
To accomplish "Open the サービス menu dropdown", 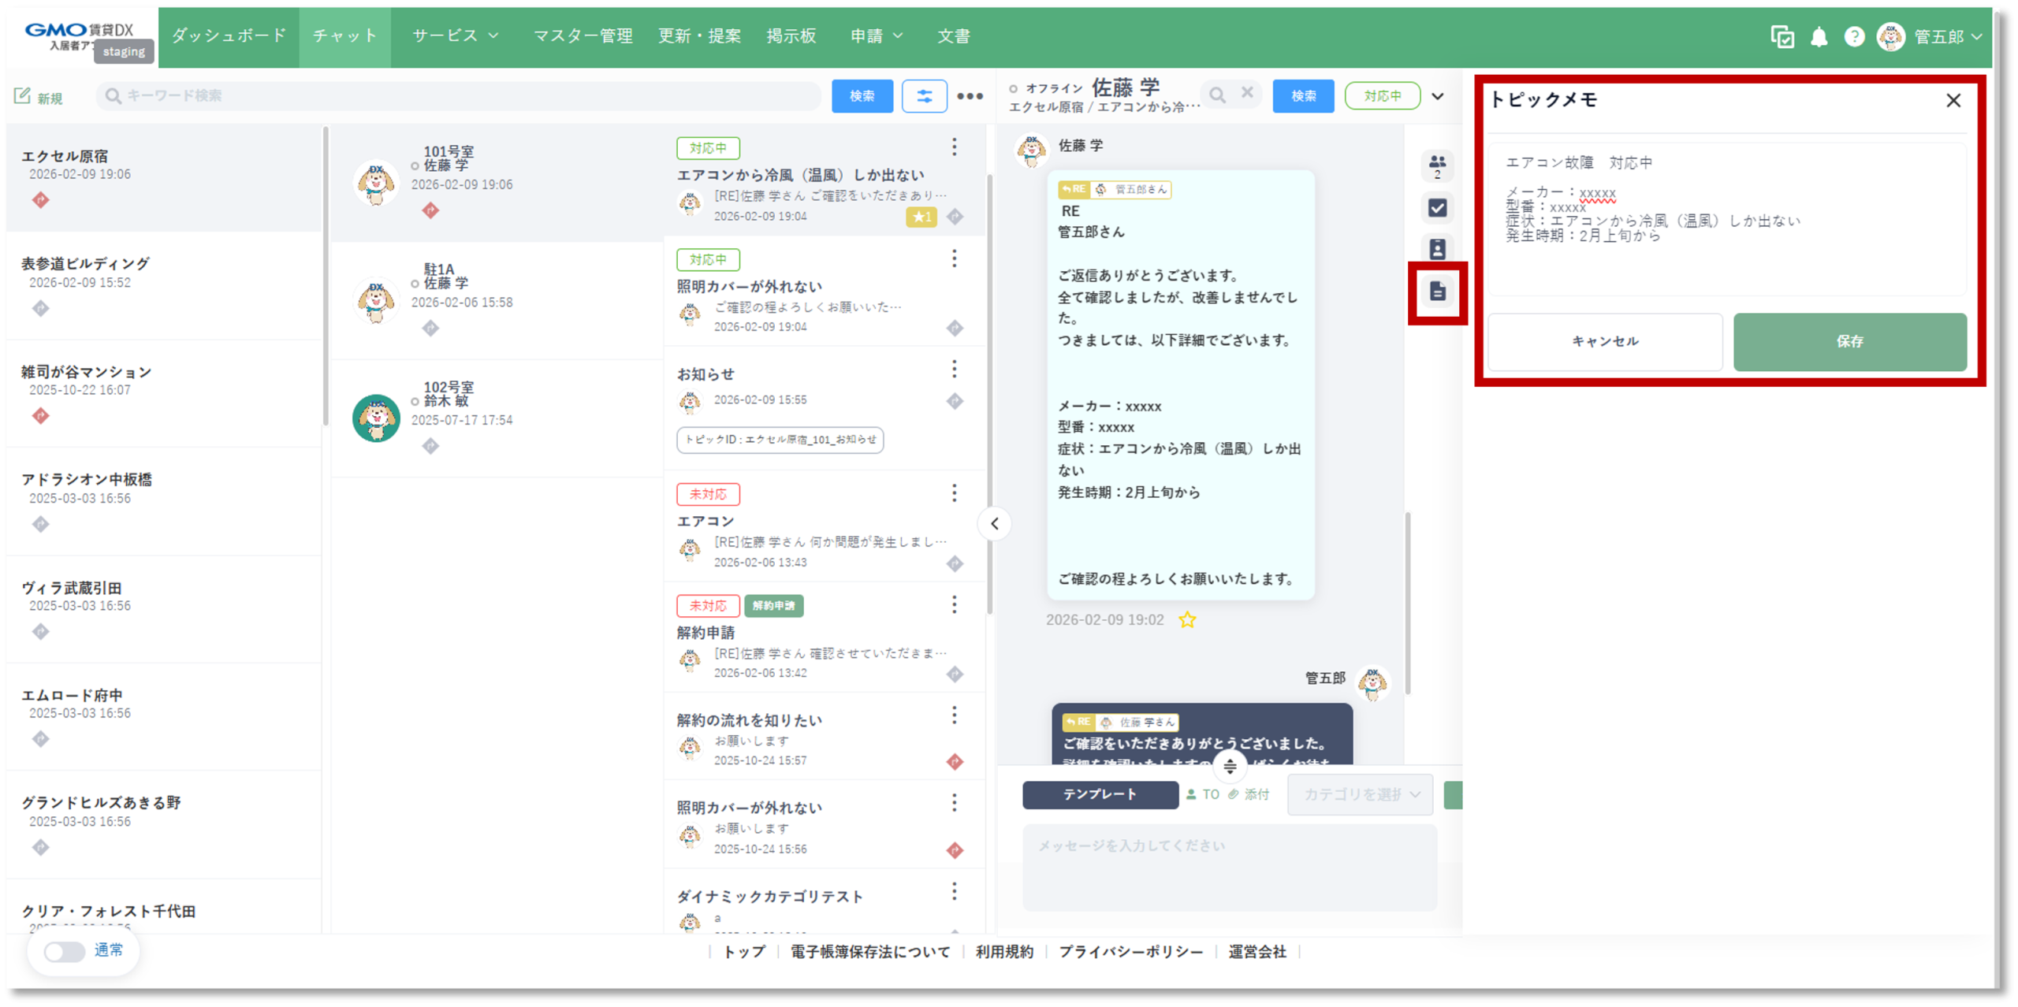I will click(455, 36).
